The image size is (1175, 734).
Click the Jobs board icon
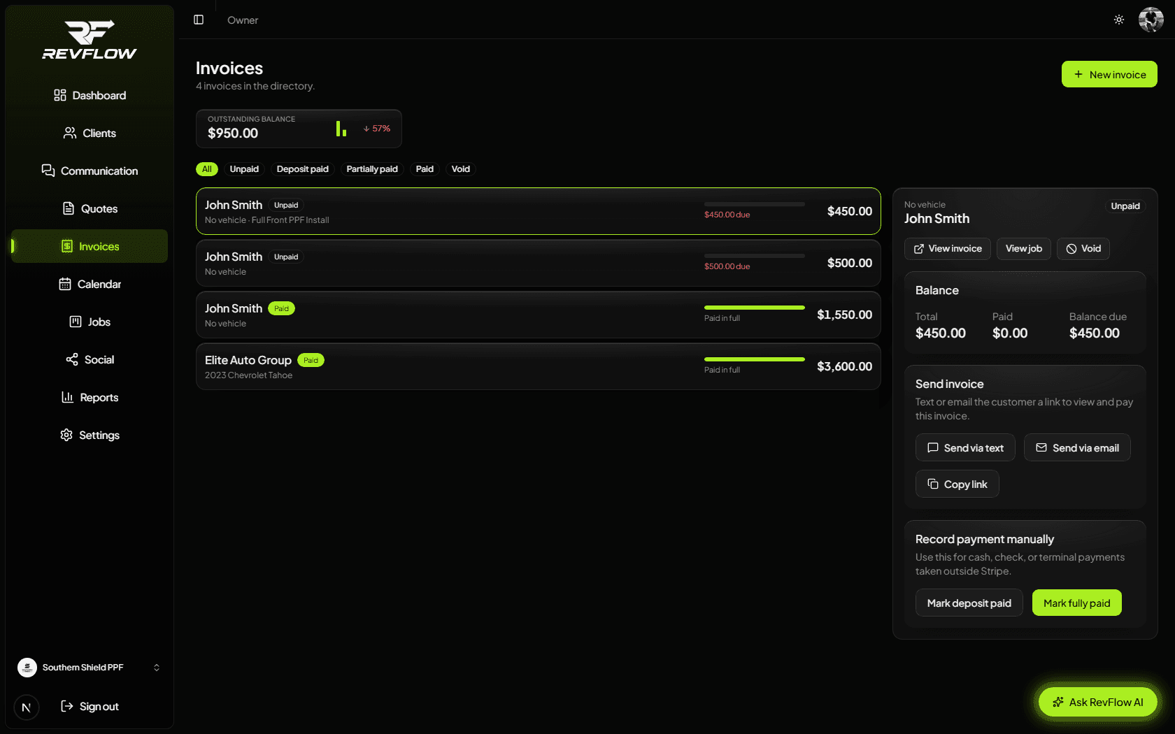click(x=76, y=322)
